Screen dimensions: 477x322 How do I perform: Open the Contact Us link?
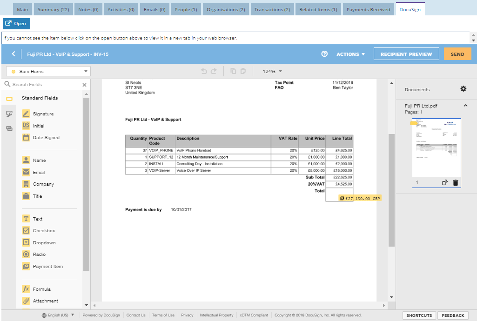(136, 315)
